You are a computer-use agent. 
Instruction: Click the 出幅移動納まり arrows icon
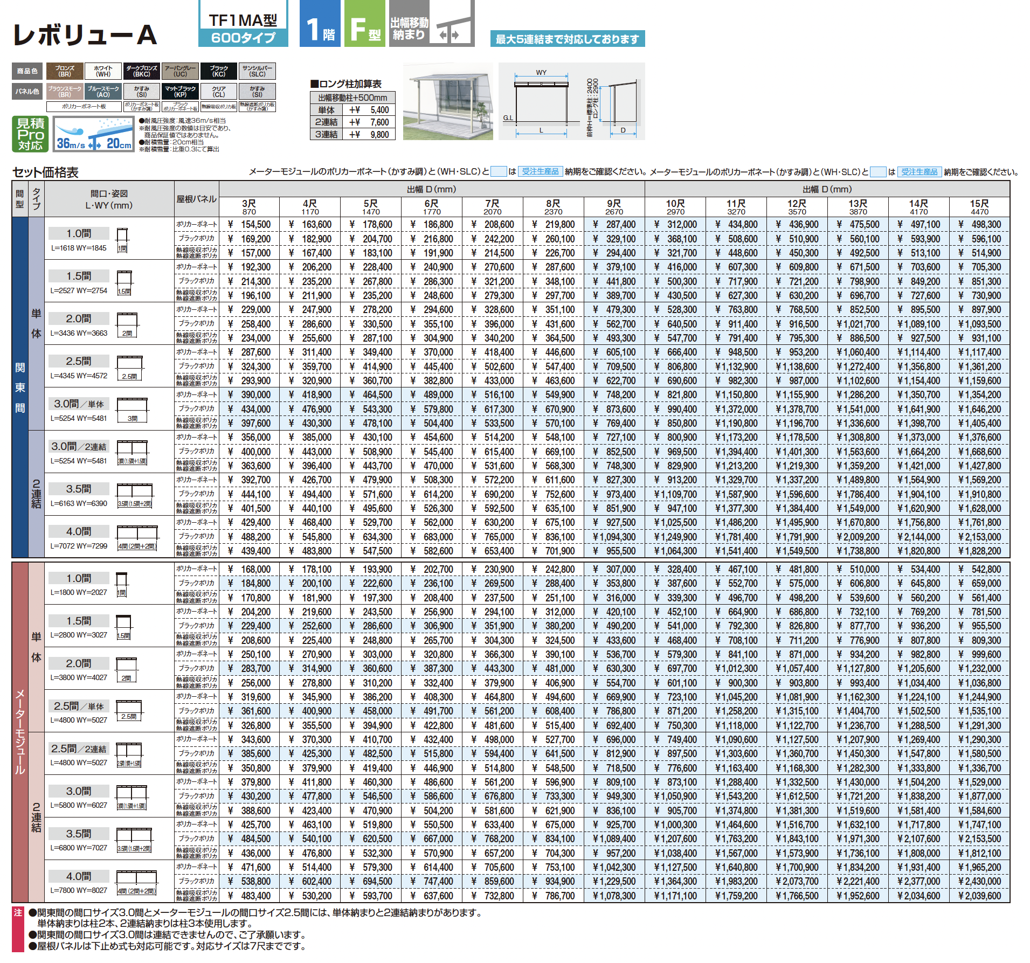432,23
